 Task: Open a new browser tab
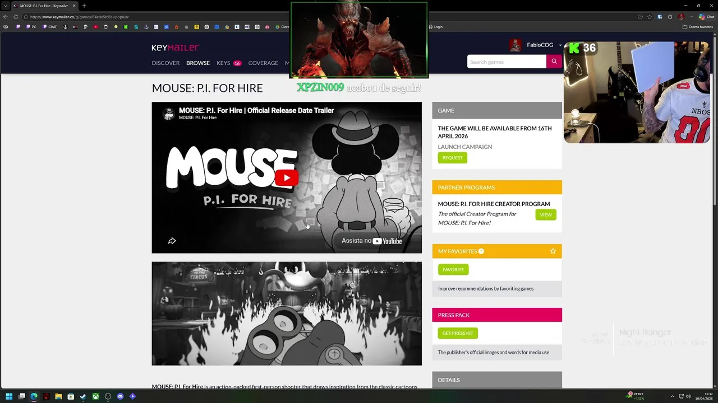click(x=84, y=6)
